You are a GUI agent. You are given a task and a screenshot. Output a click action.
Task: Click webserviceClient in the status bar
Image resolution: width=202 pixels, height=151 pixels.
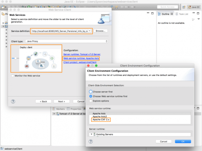click(x=13, y=149)
